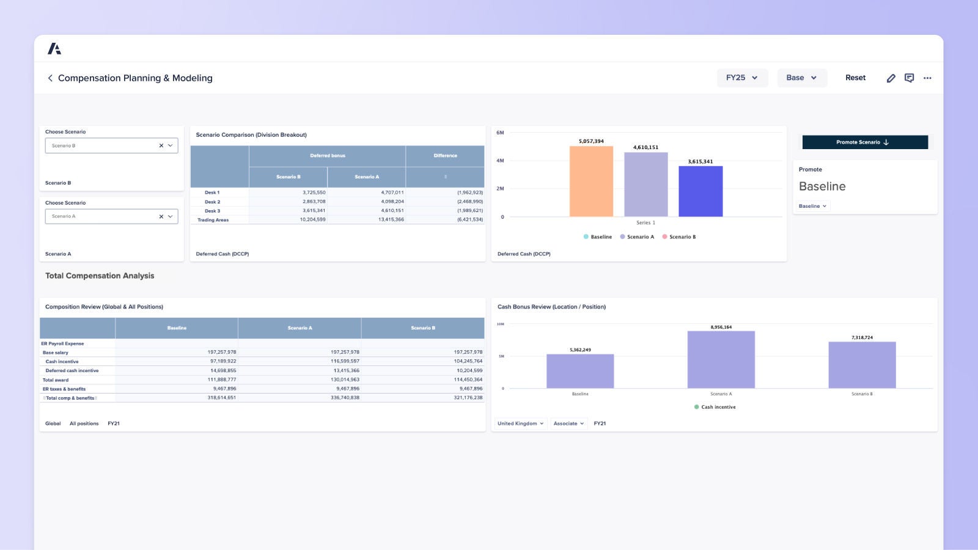
Task: Expand the Associate position dropdown
Action: tap(568, 423)
